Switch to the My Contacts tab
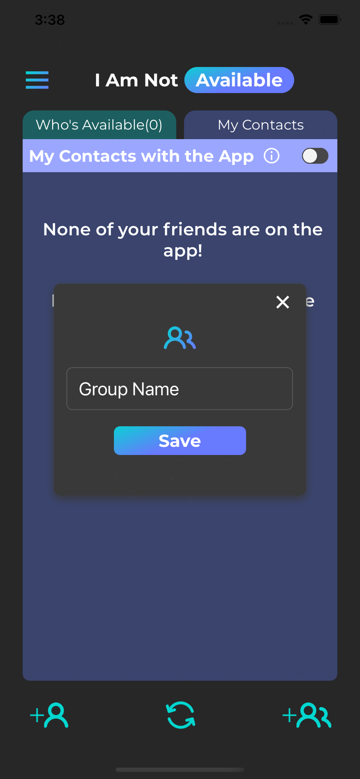 pyautogui.click(x=261, y=125)
